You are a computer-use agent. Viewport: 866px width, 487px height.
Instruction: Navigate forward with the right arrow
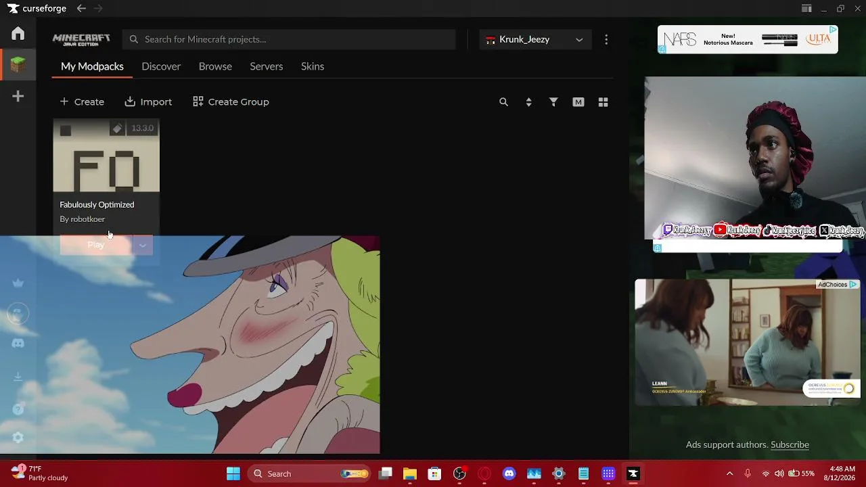98,9
